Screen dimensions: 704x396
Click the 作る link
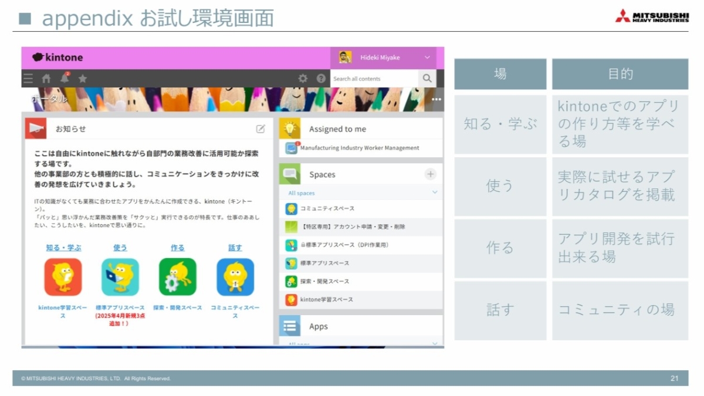[178, 248]
